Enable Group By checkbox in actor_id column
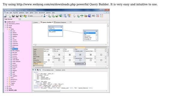The height and width of the screenshot is (108, 192). 49,60
